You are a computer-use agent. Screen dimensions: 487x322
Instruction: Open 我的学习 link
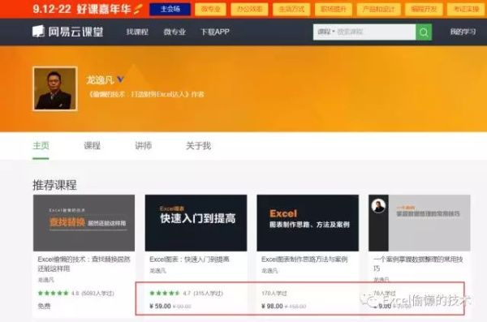463,32
